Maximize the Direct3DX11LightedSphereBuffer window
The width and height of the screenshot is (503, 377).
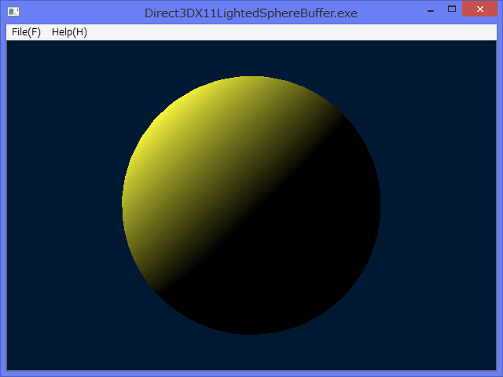[x=452, y=9]
